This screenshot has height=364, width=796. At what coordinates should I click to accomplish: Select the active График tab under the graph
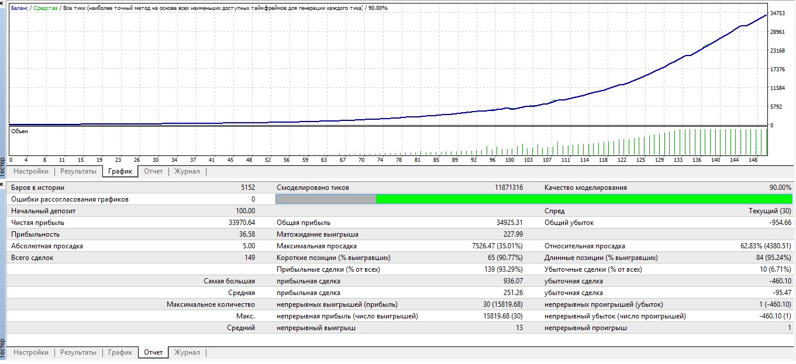tap(120, 171)
